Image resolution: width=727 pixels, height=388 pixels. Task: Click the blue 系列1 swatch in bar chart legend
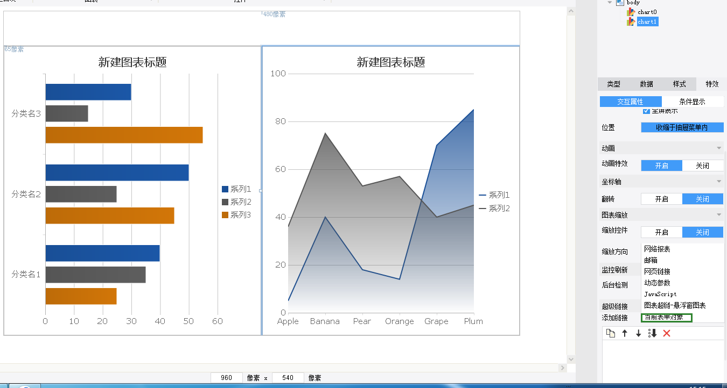(225, 189)
